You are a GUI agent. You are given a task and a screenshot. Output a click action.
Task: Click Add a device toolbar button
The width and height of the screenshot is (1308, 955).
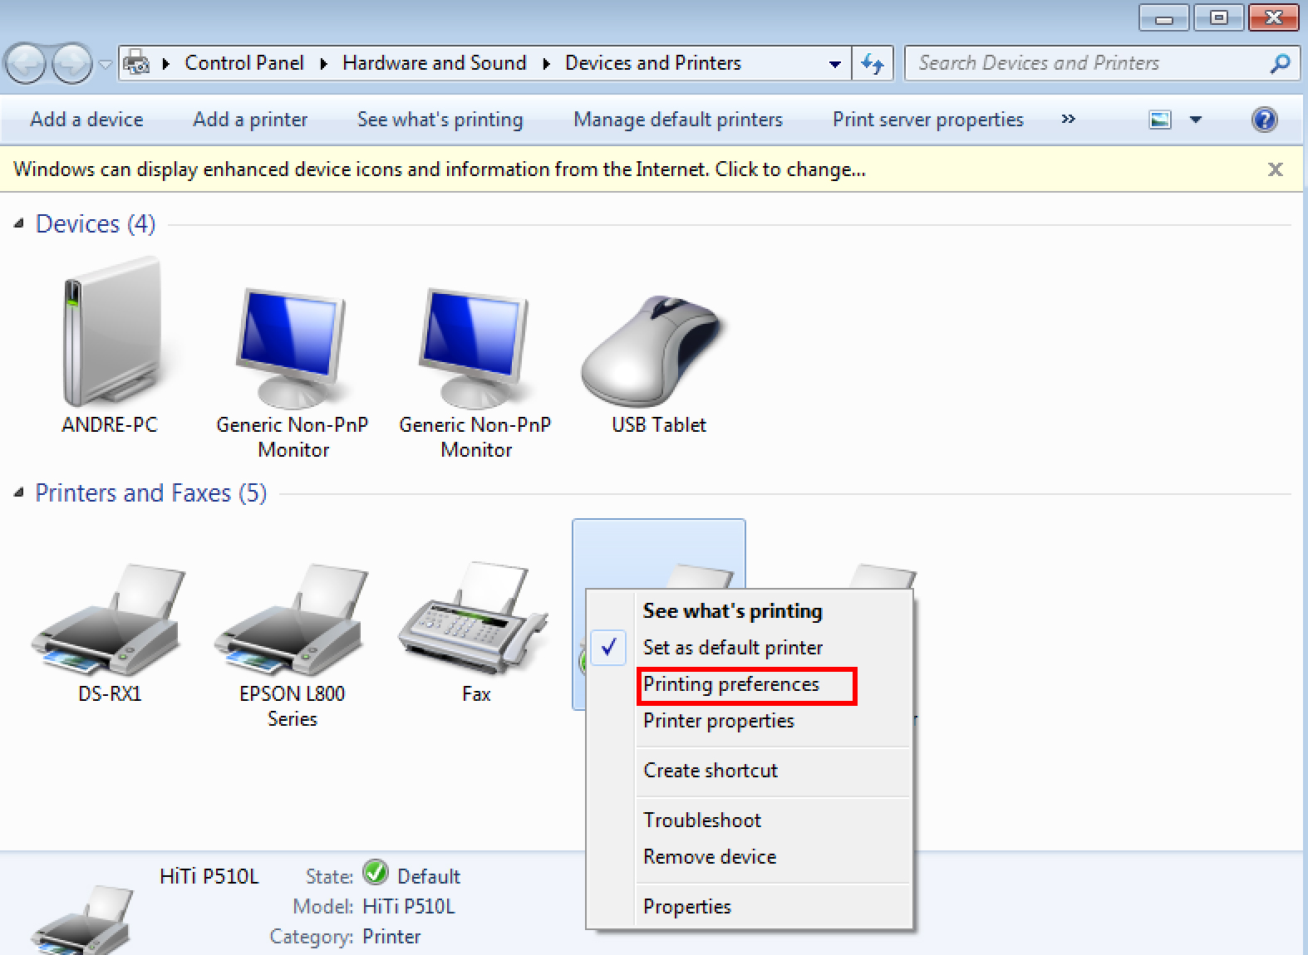tap(86, 120)
